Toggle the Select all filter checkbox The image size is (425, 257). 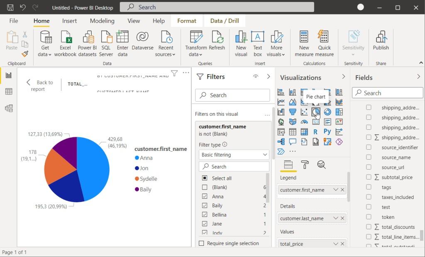coord(205,178)
